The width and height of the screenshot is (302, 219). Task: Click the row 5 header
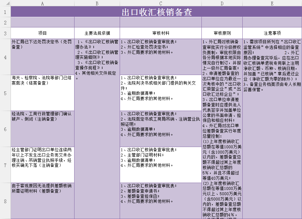(5, 93)
